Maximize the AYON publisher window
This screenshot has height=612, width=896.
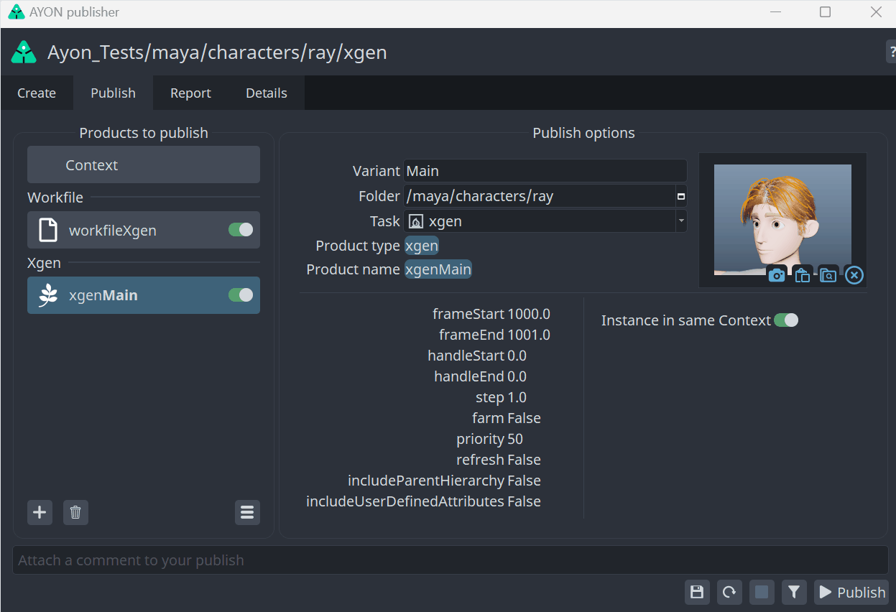click(826, 12)
